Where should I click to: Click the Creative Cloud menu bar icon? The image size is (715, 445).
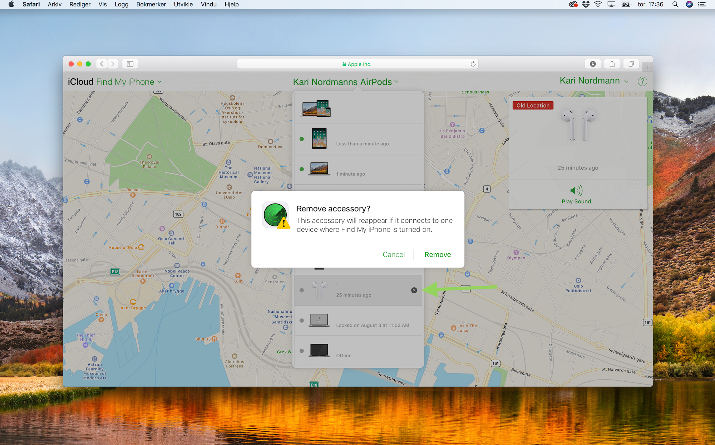tap(573, 4)
